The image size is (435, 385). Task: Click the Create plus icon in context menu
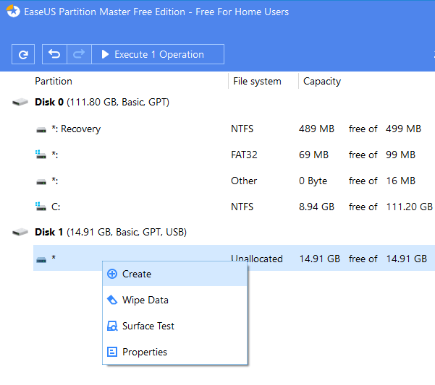112,274
